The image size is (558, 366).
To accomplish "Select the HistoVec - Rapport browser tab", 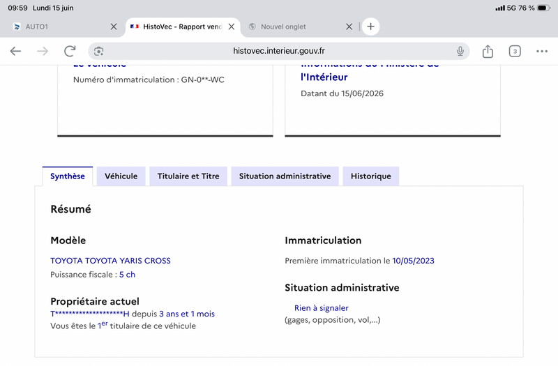I will pos(182,26).
